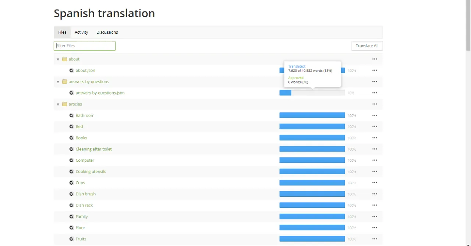Viewport: 471px width, 246px height.
Task: Click the file icon beside Dish rack
Action: tap(72, 205)
